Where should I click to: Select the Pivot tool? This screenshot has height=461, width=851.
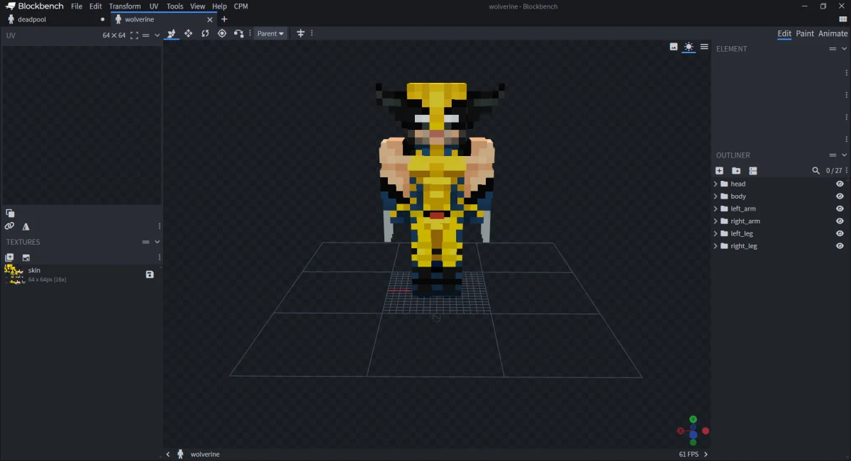pos(222,33)
